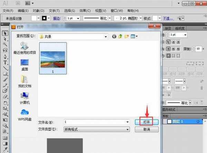Select the Pen tool
The image size is (207, 153).
coord(5,56)
